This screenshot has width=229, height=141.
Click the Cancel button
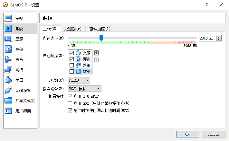click(213, 134)
